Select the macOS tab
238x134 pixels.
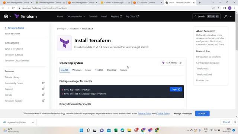(x=65, y=70)
